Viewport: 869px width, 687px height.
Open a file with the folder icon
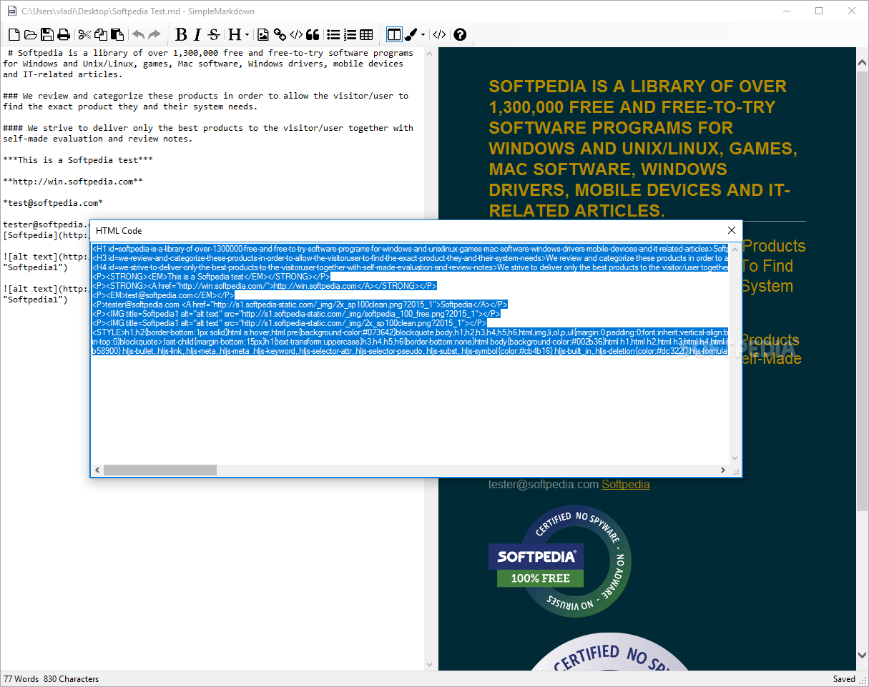click(x=31, y=34)
